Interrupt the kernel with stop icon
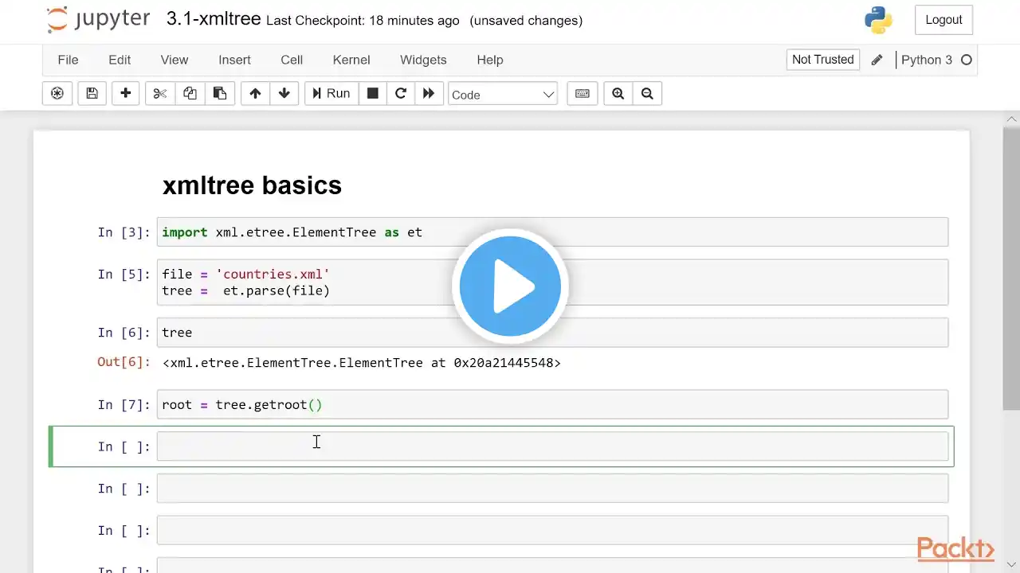This screenshot has width=1020, height=573. coord(372,94)
